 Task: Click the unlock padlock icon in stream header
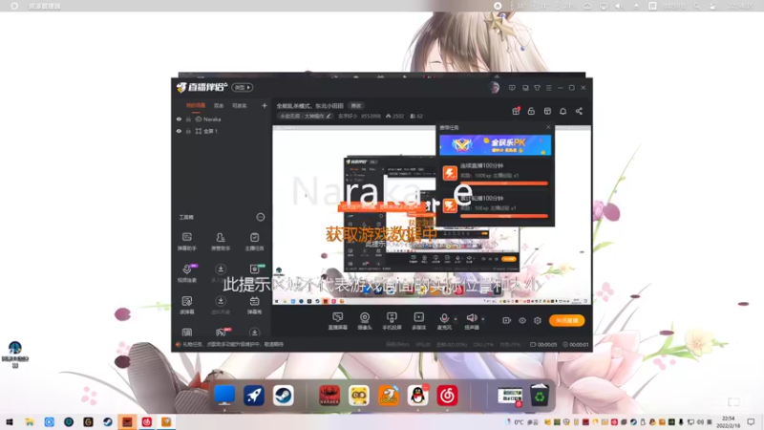click(531, 111)
